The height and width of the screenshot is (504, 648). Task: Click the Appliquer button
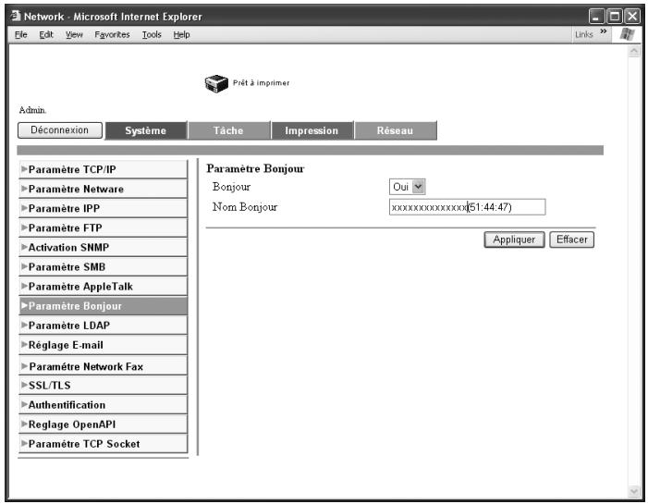pyautogui.click(x=514, y=240)
